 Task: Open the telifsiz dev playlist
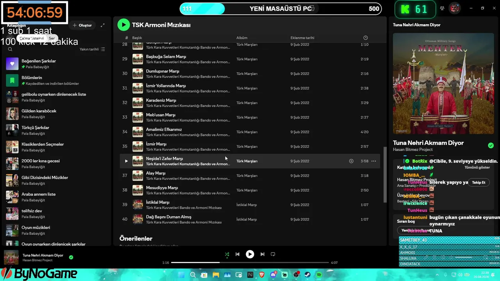coord(56,213)
